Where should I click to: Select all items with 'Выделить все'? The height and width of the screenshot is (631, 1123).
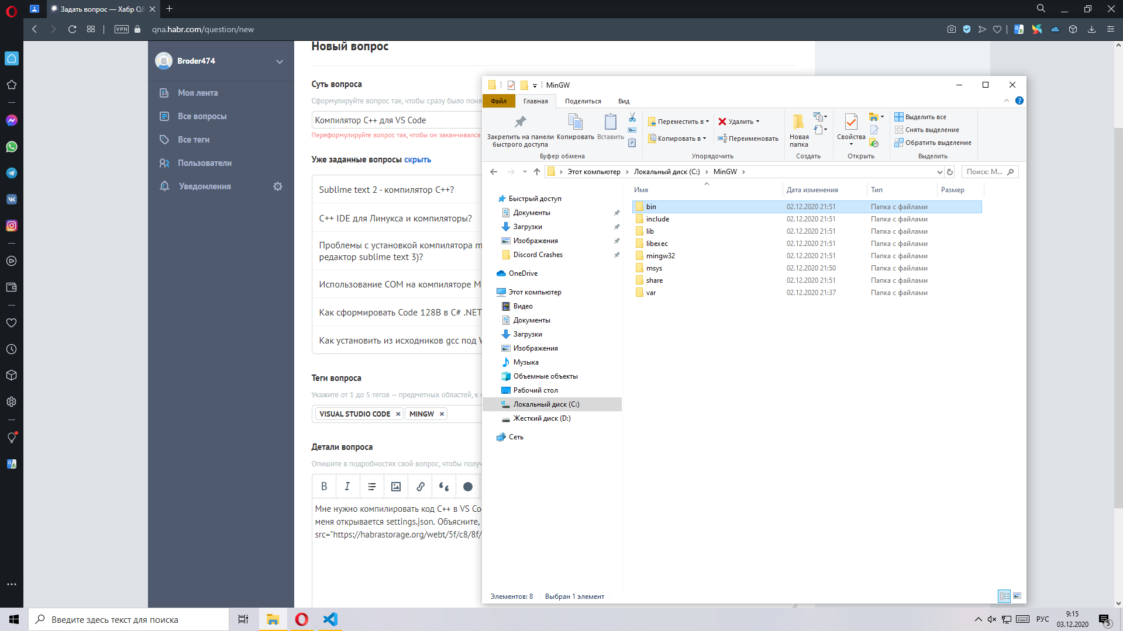point(921,117)
